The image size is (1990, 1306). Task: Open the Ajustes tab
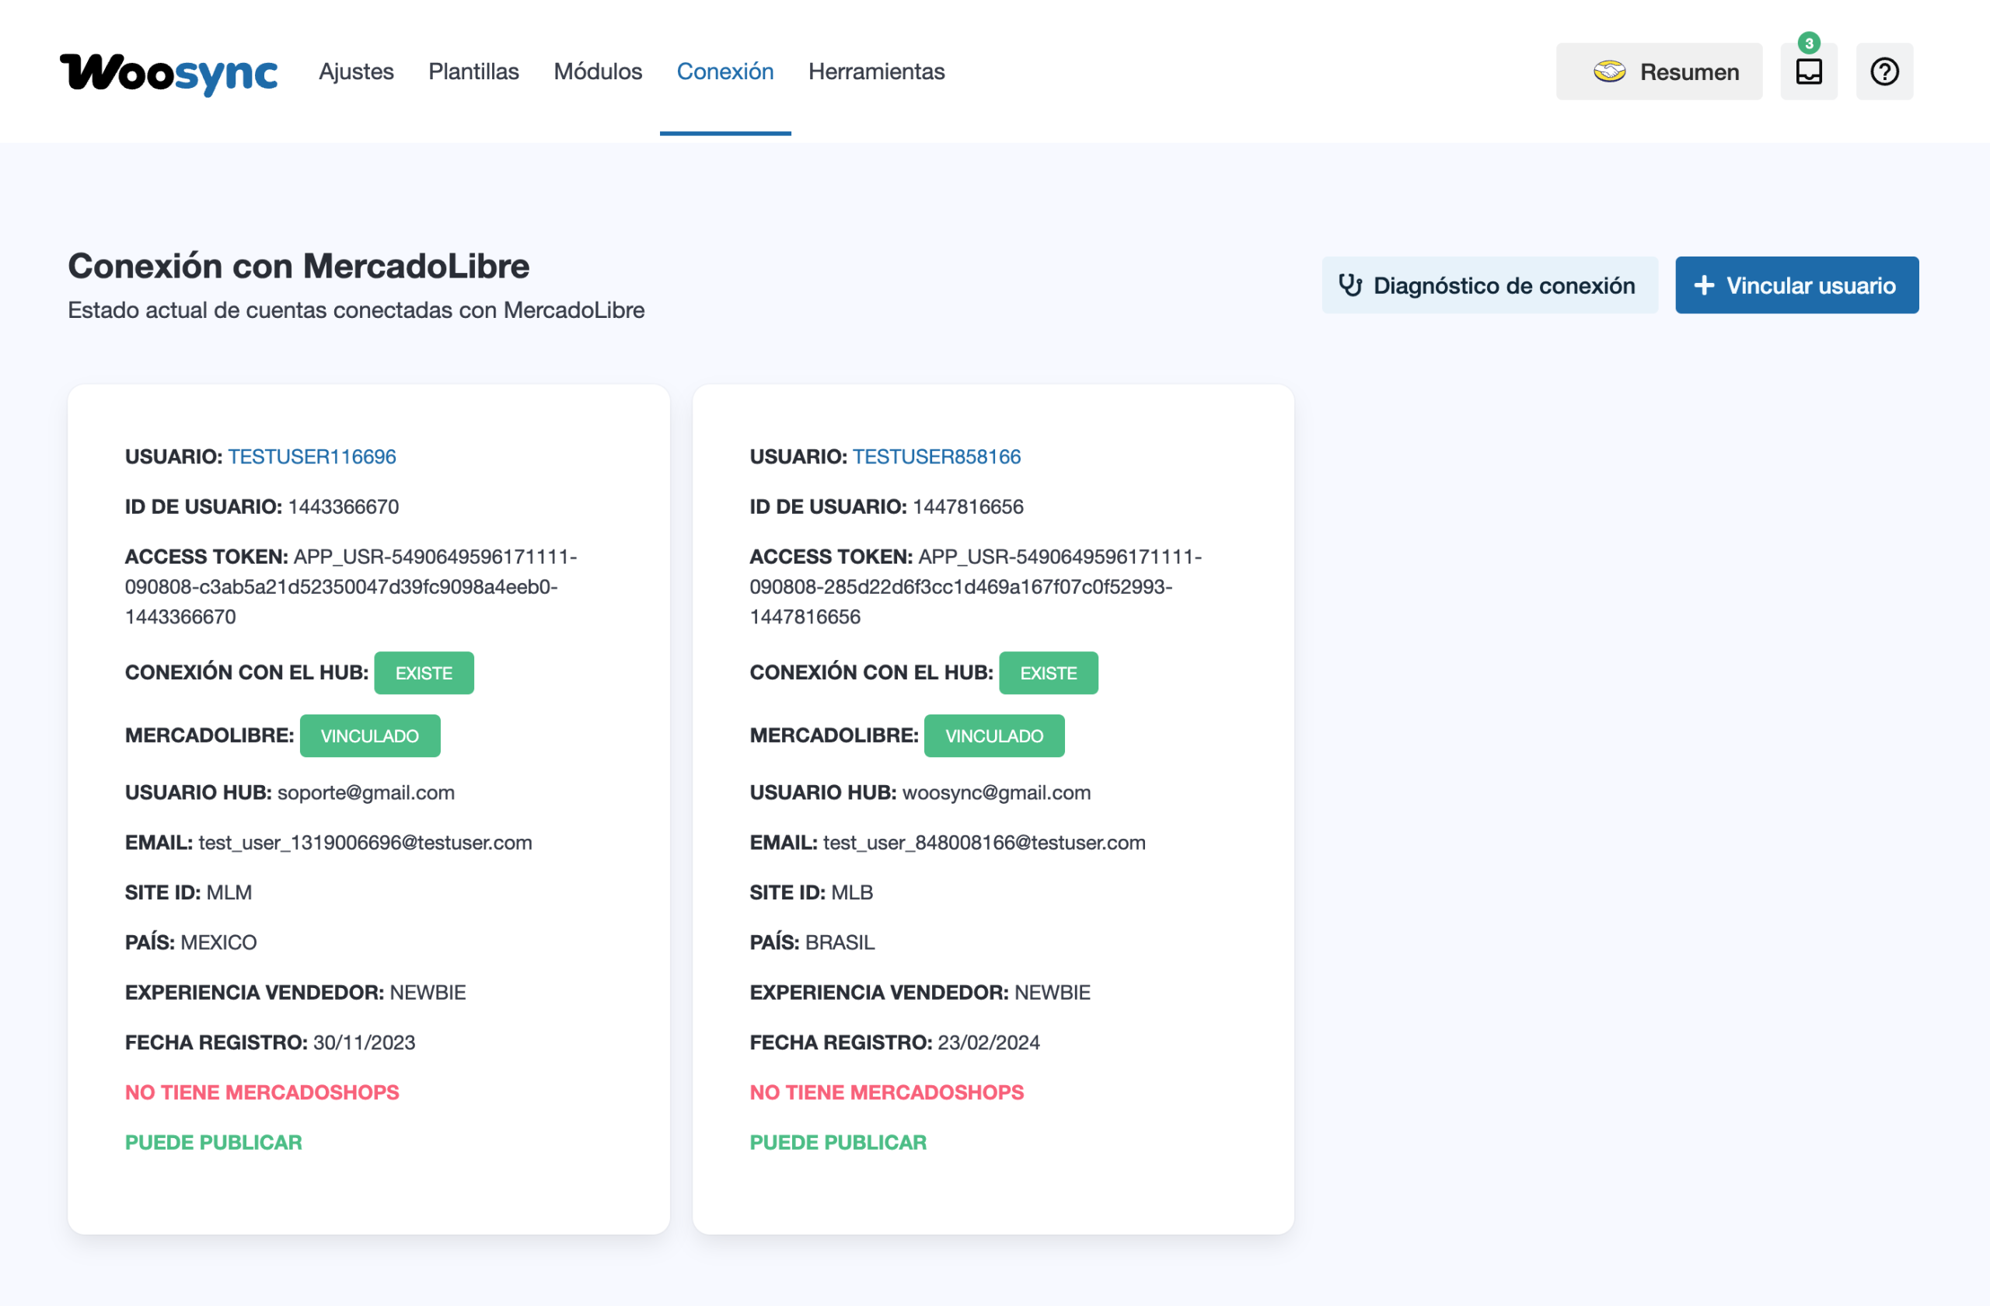coord(356,72)
